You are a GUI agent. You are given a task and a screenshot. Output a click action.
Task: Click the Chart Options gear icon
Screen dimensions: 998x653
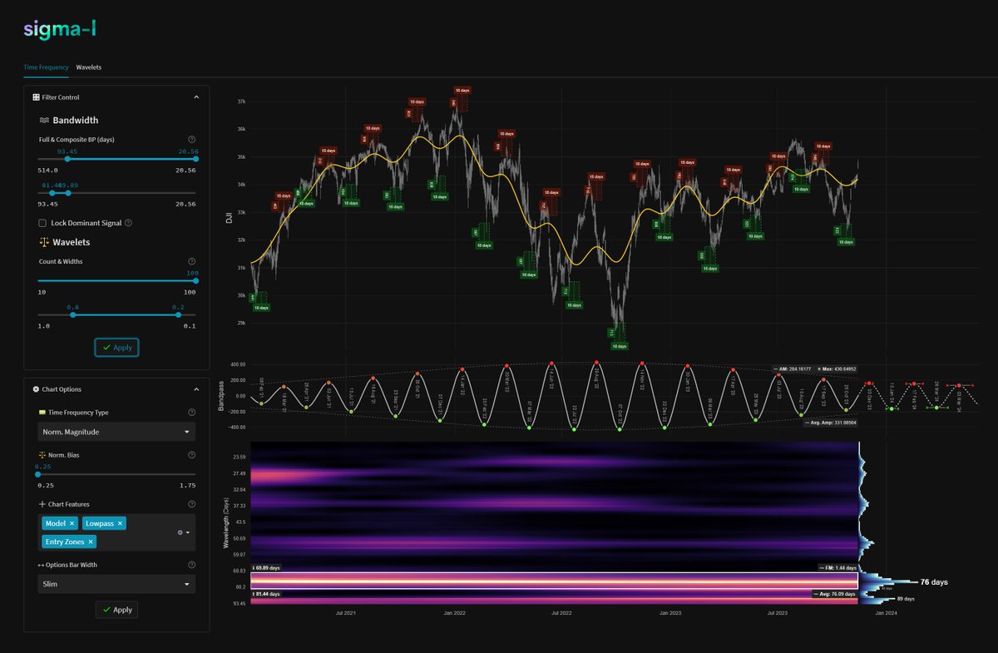[36, 389]
